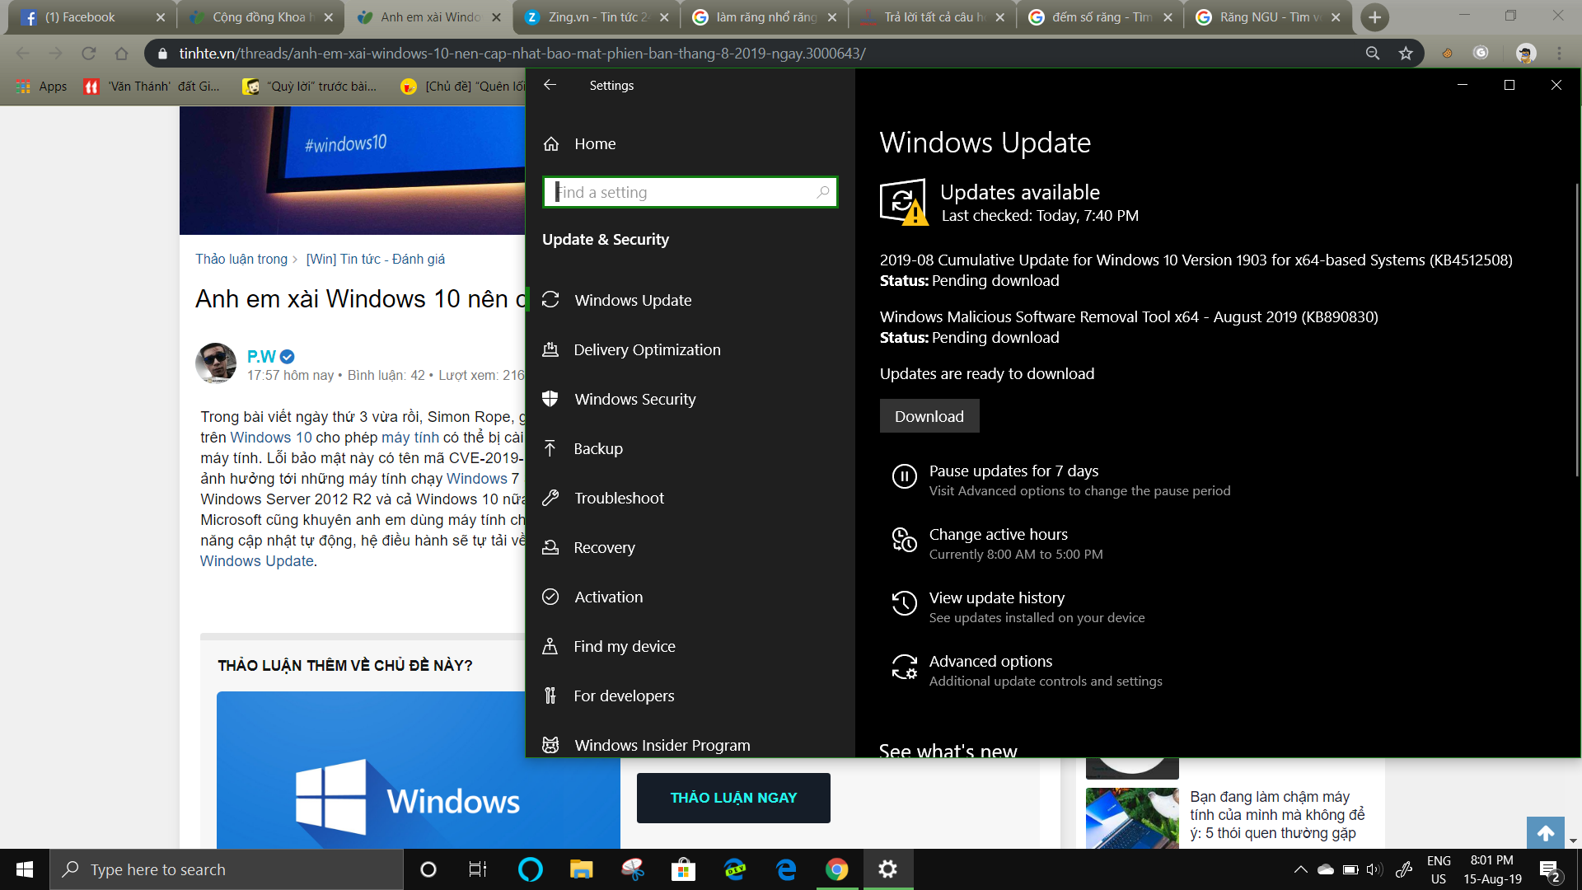Open the Windows Start menu
The height and width of the screenshot is (890, 1582).
coord(25,869)
